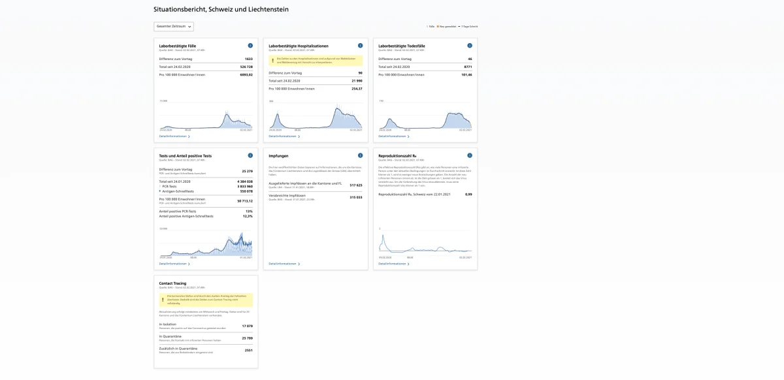Click the Anteil positive PCR-Tests label
Viewport: 784px width, 380px height.
[x=178, y=211]
